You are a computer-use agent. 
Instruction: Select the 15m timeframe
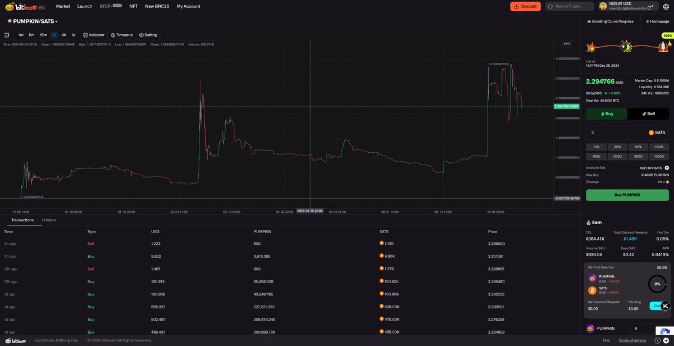point(43,35)
